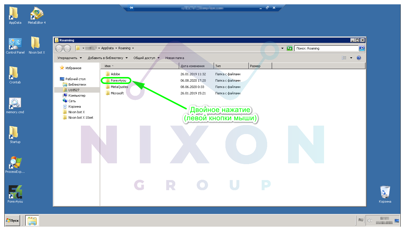
Task: Click the Explorer icon on the taskbar
Action: [x=32, y=221]
